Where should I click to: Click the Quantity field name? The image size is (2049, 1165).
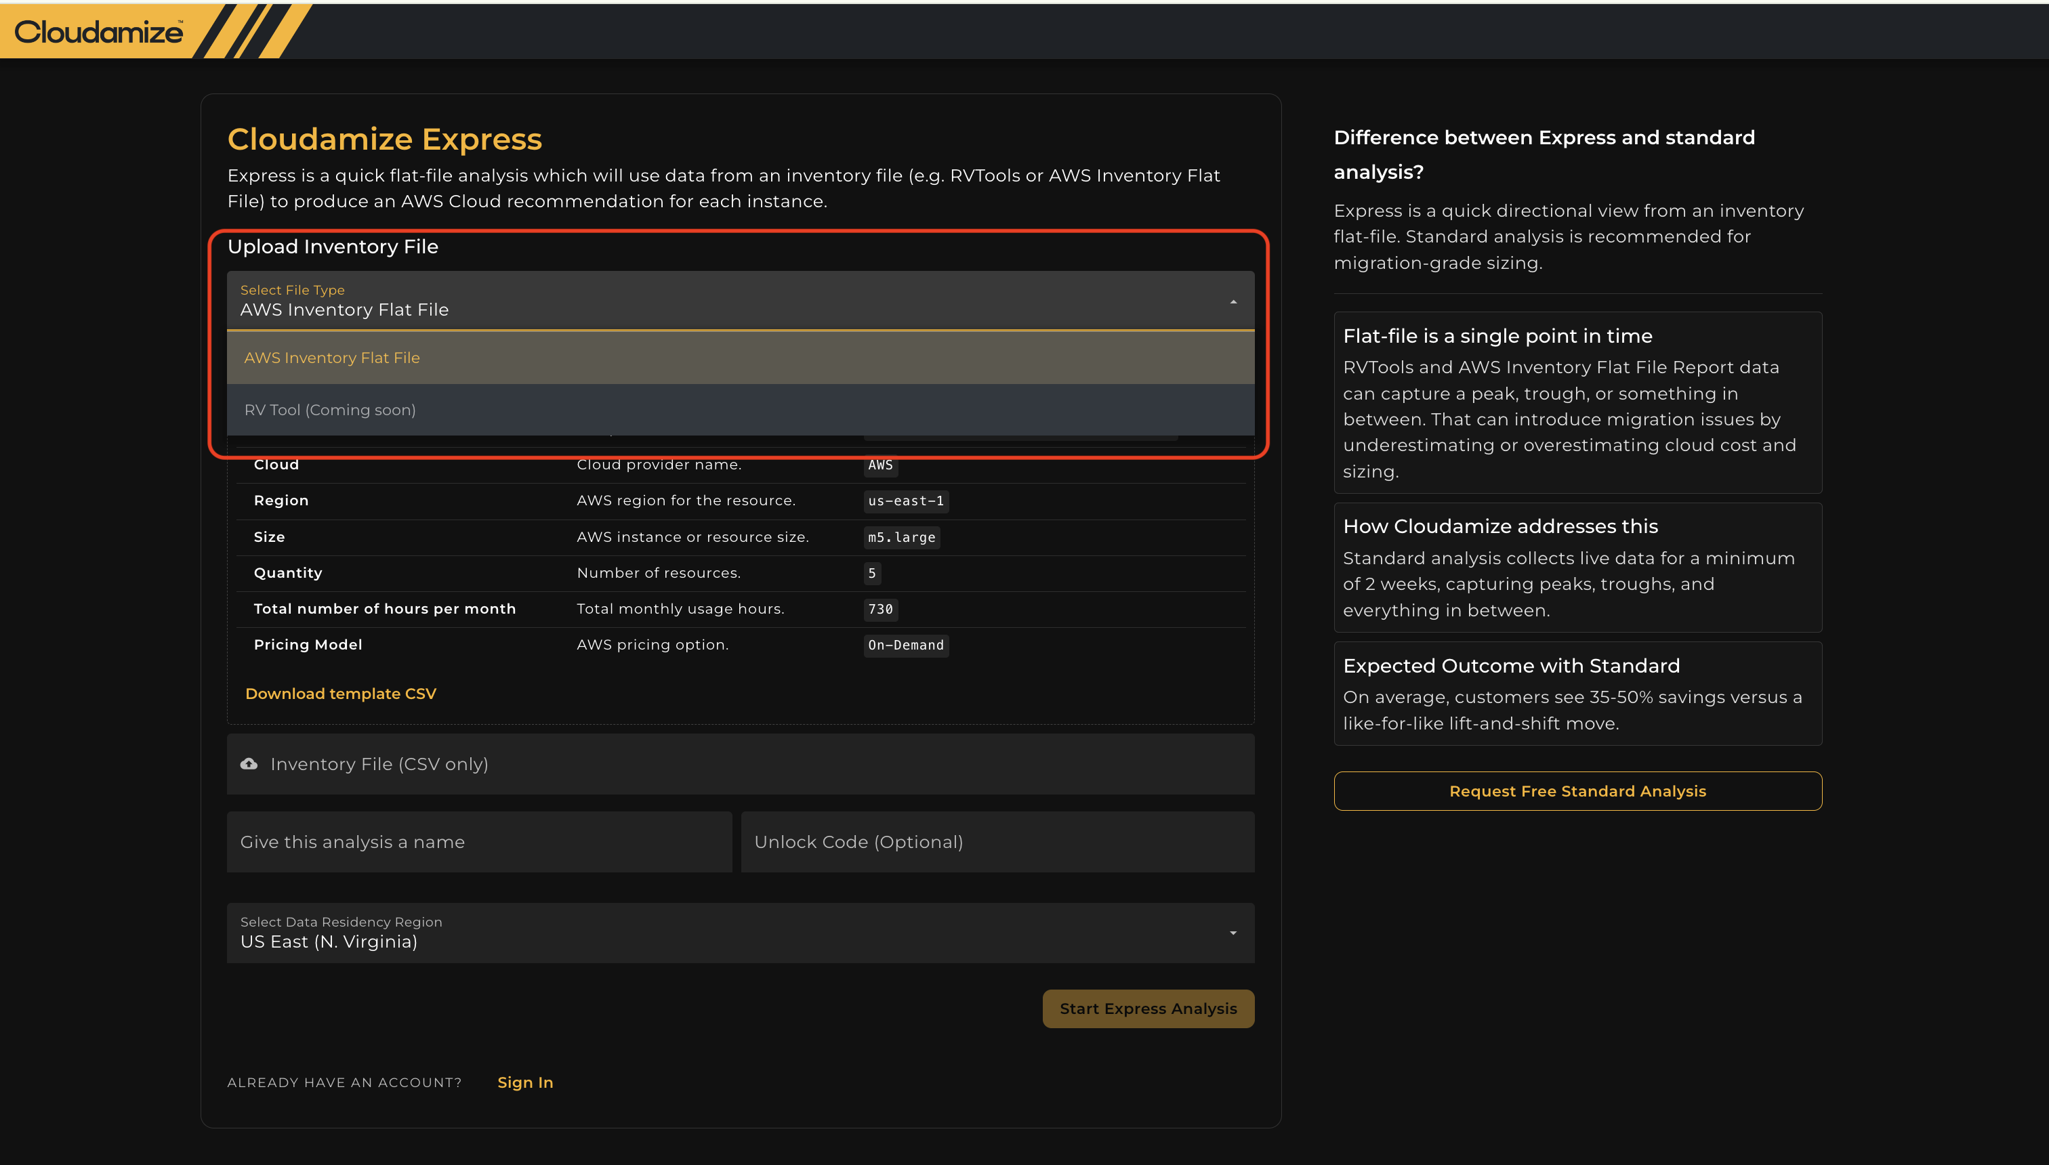(x=288, y=573)
